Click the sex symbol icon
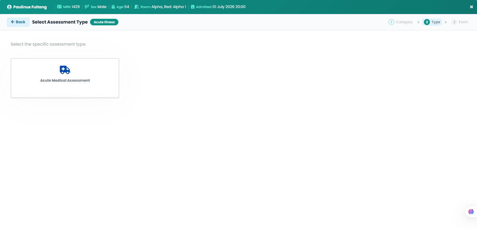Viewport: 477px width, 228px height. pyautogui.click(x=87, y=7)
